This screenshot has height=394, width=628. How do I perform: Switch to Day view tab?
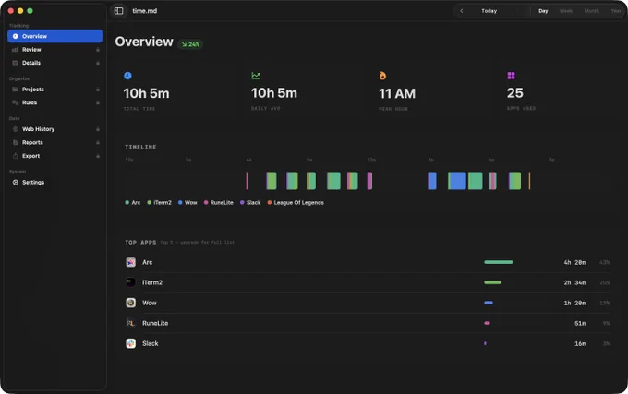543,11
